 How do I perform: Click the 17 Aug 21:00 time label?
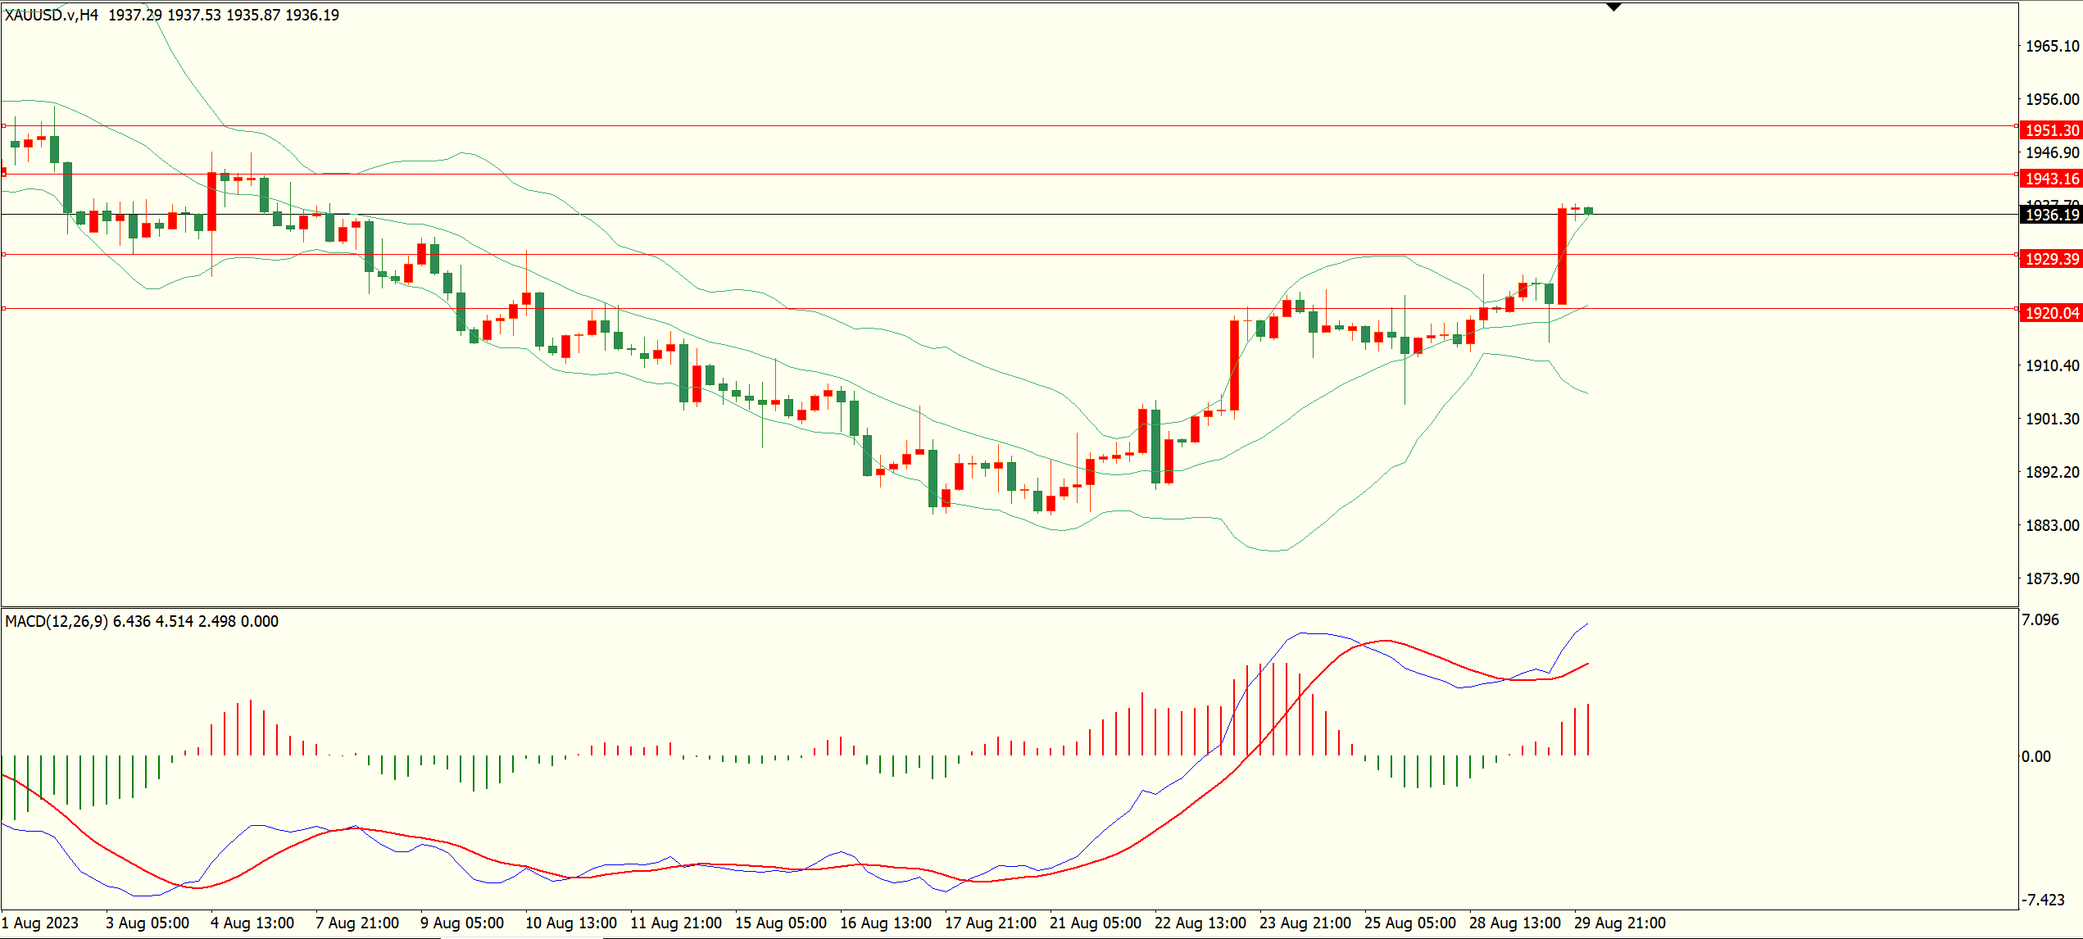point(990,923)
